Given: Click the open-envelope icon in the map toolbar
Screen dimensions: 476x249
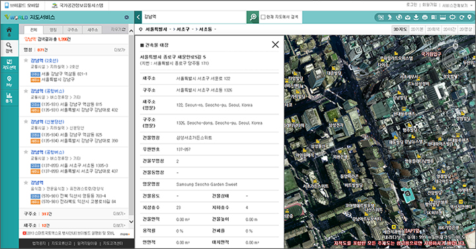Looking at the screenshot, I should (408, 17).
